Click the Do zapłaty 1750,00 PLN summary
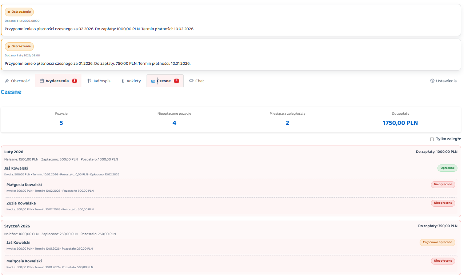Screen dimensions: 464x278 point(400,123)
